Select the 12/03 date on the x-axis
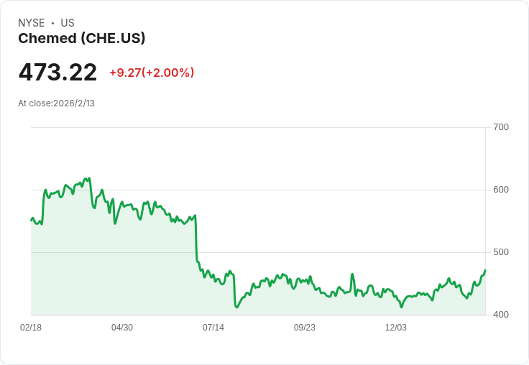 pos(396,328)
